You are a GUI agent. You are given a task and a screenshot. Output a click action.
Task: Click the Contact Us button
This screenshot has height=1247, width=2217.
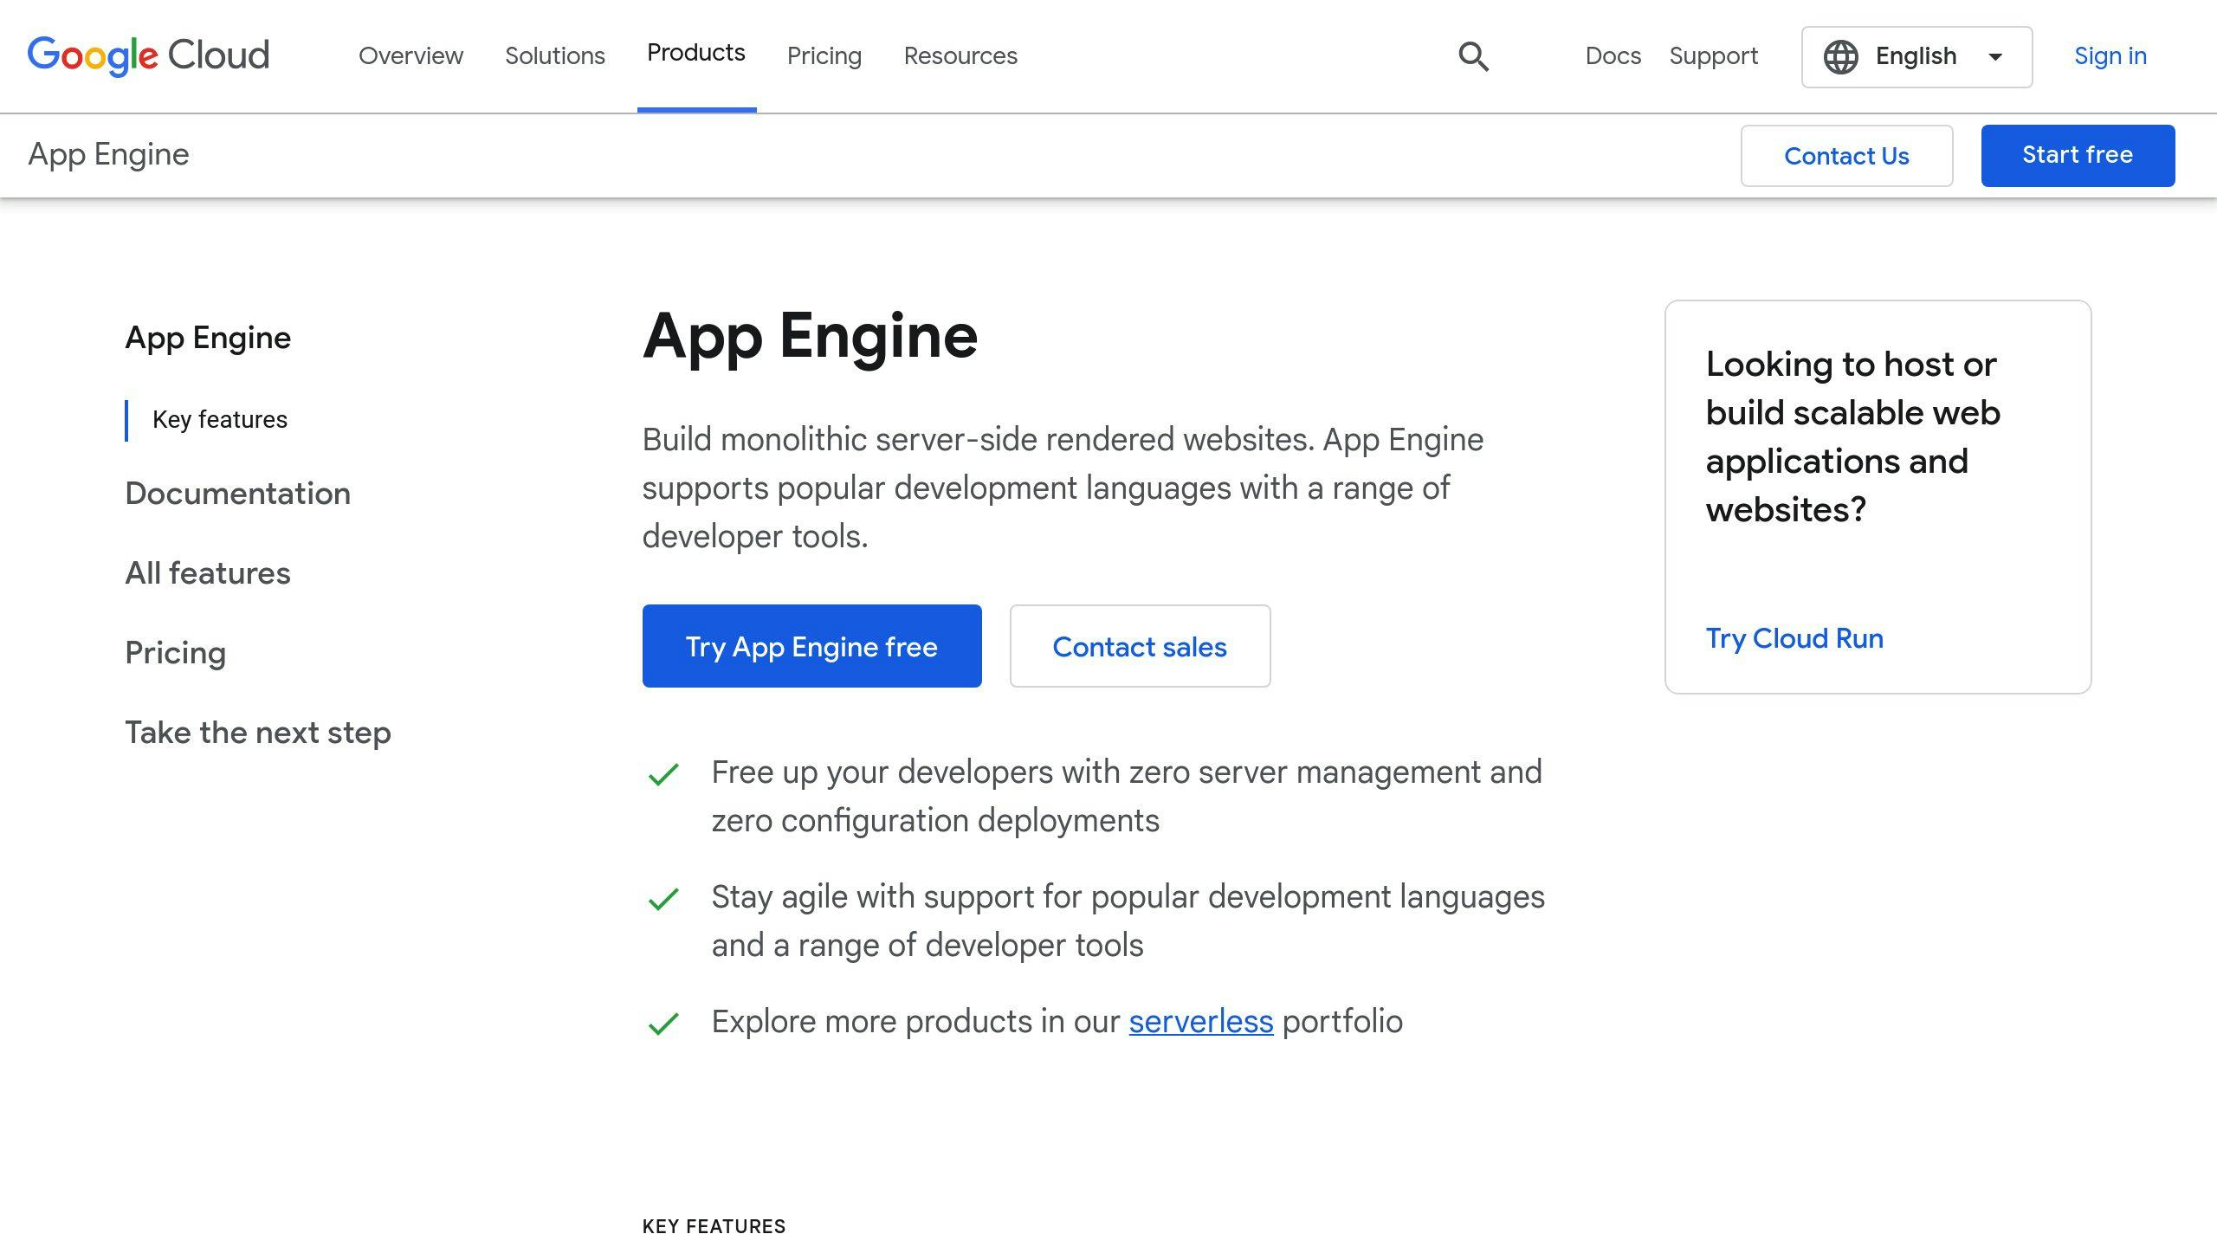pos(1846,156)
